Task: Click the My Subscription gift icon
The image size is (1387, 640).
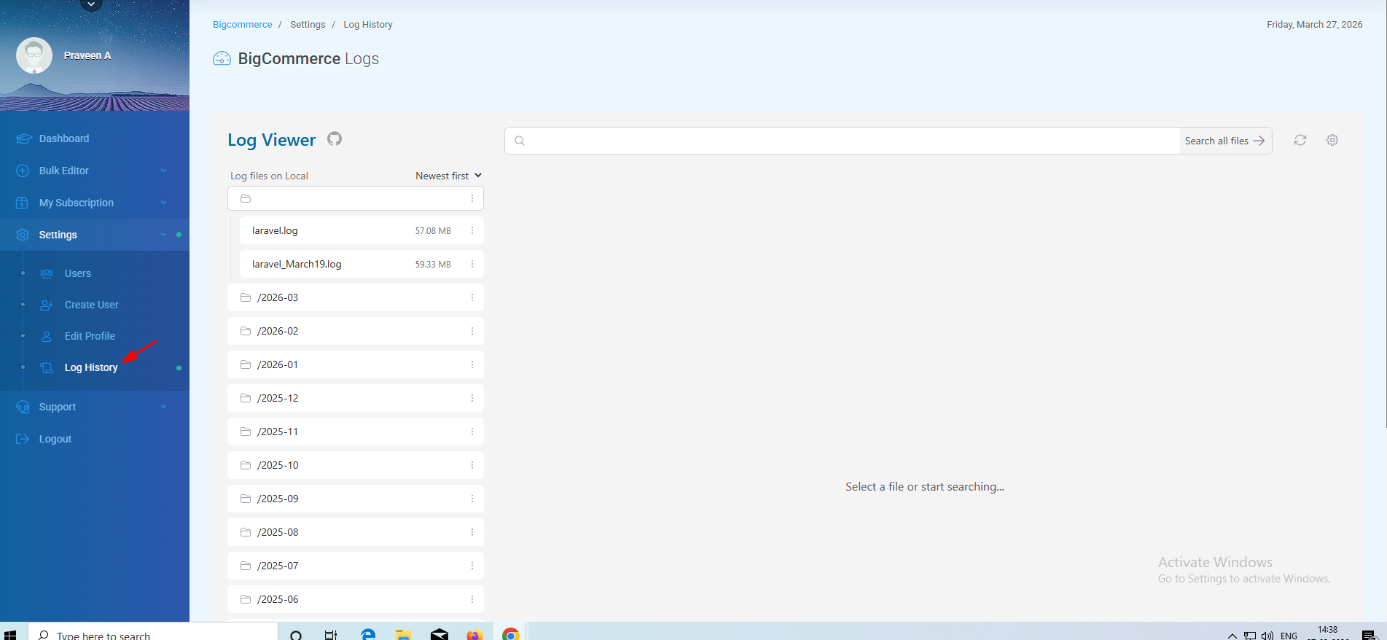Action: point(23,203)
